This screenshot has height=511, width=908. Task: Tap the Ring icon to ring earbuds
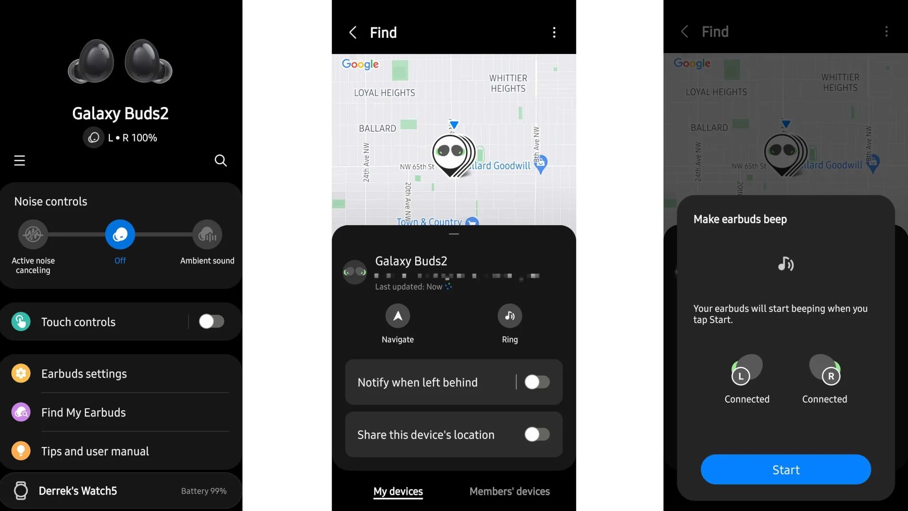(x=509, y=316)
